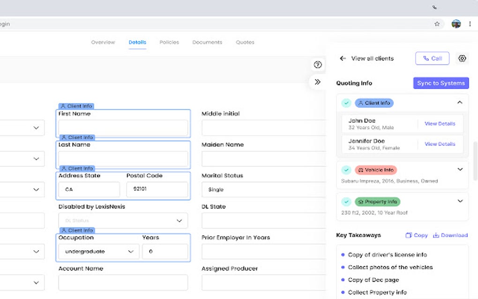The height and width of the screenshot is (299, 478).
Task: Open Chrome three-dot menu
Action: point(470,24)
